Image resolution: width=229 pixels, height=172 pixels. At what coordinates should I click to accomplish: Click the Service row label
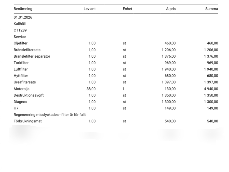click(20, 37)
